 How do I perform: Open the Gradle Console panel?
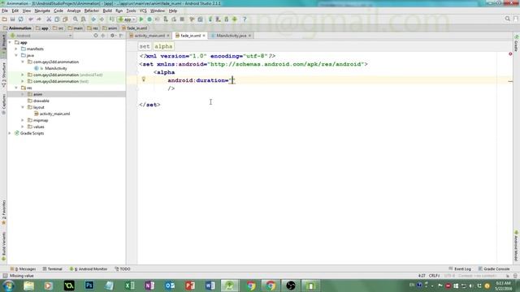(494, 268)
